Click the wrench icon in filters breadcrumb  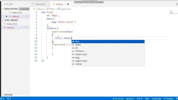[48, 9]
